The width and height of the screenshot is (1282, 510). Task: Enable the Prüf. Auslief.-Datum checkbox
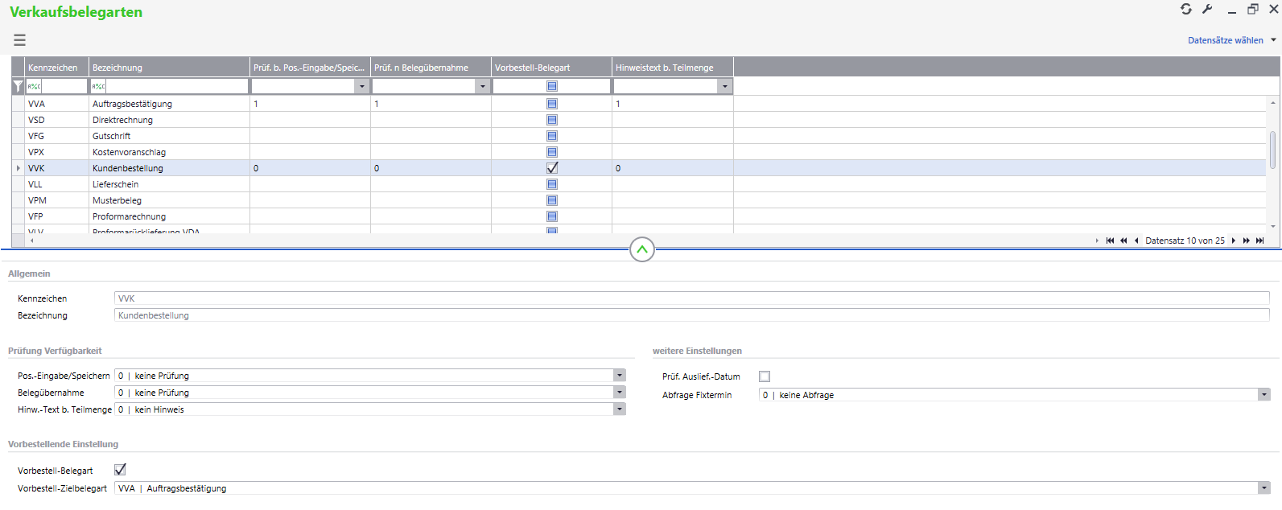[x=765, y=376]
